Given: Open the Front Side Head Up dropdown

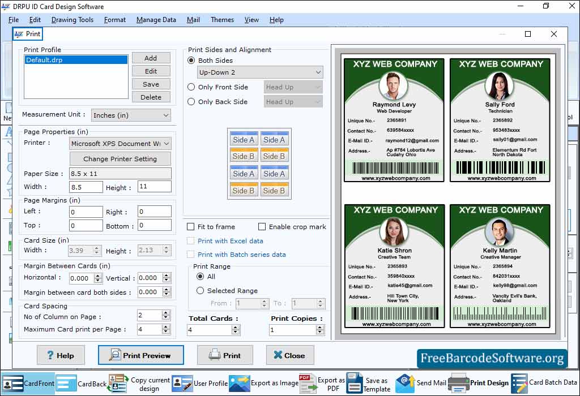Looking at the screenshot, I should pos(293,87).
